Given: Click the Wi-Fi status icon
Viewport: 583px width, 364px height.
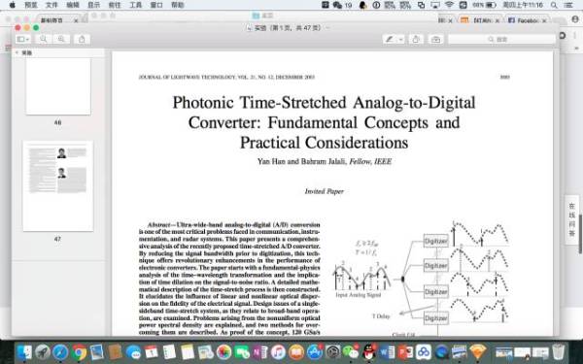Looking at the screenshot, I should tap(449, 5).
